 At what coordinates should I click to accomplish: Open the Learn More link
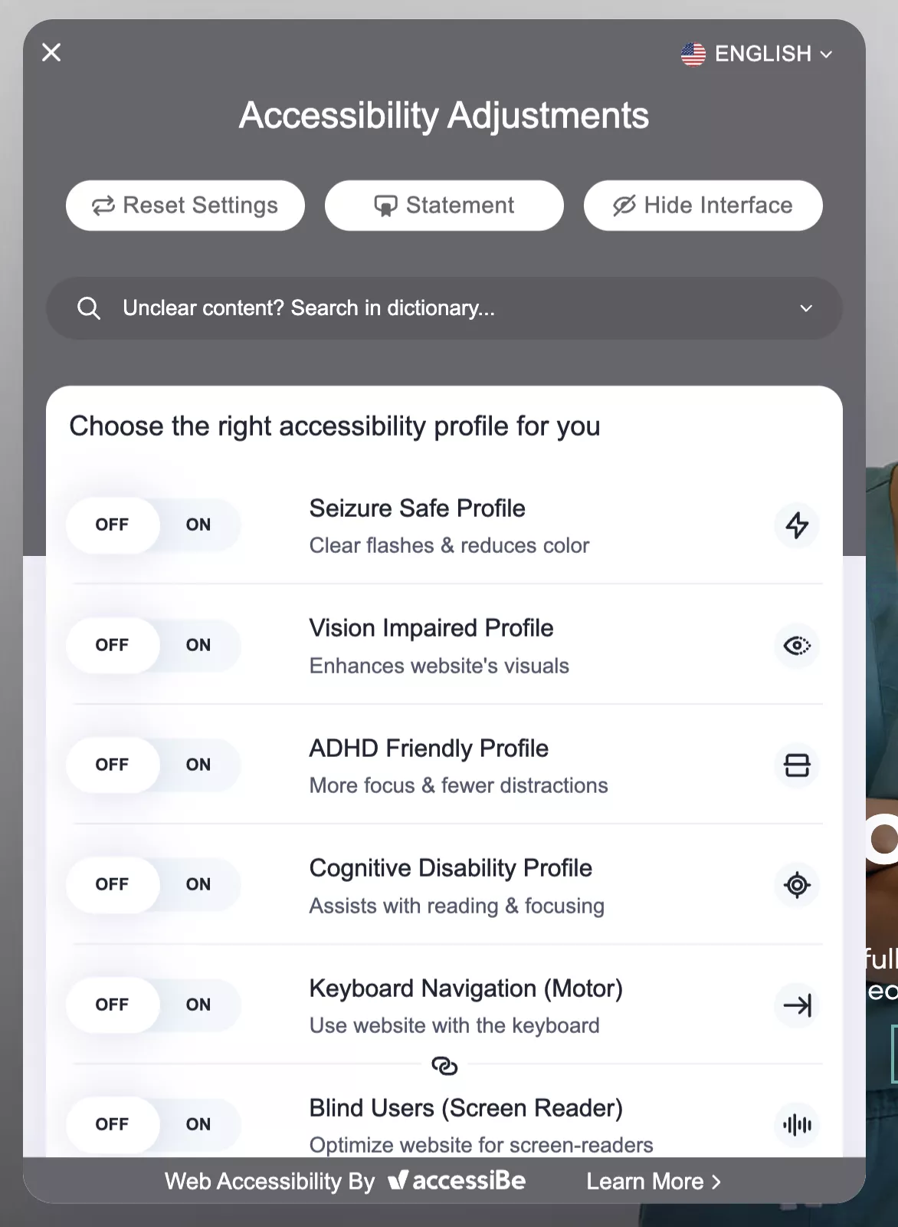[654, 1182]
